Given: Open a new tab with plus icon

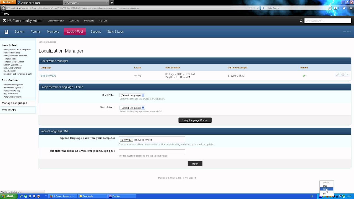Looking at the screenshot, I should (112, 3).
